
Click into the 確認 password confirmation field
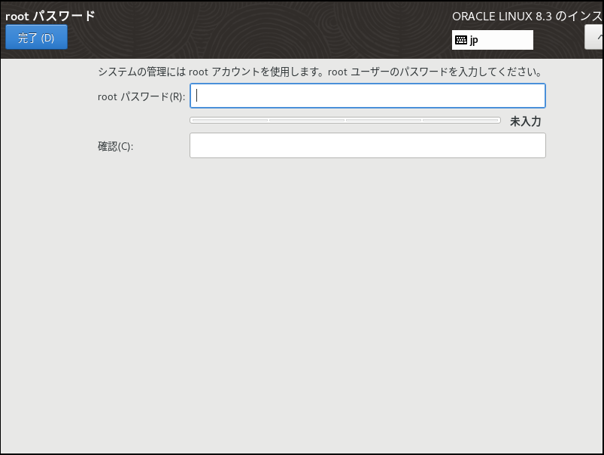point(367,145)
